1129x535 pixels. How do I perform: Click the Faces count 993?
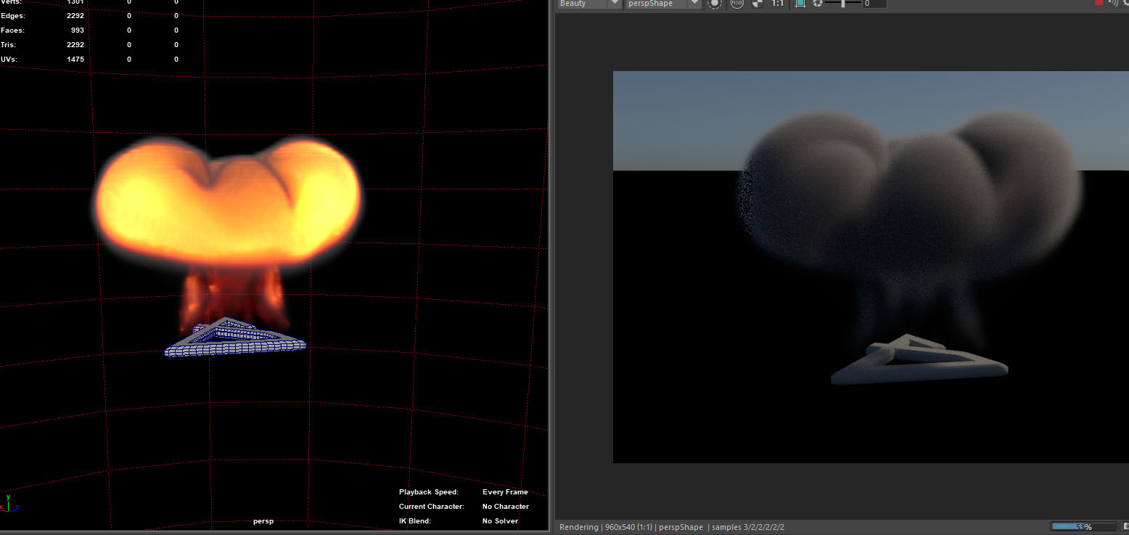pos(78,30)
